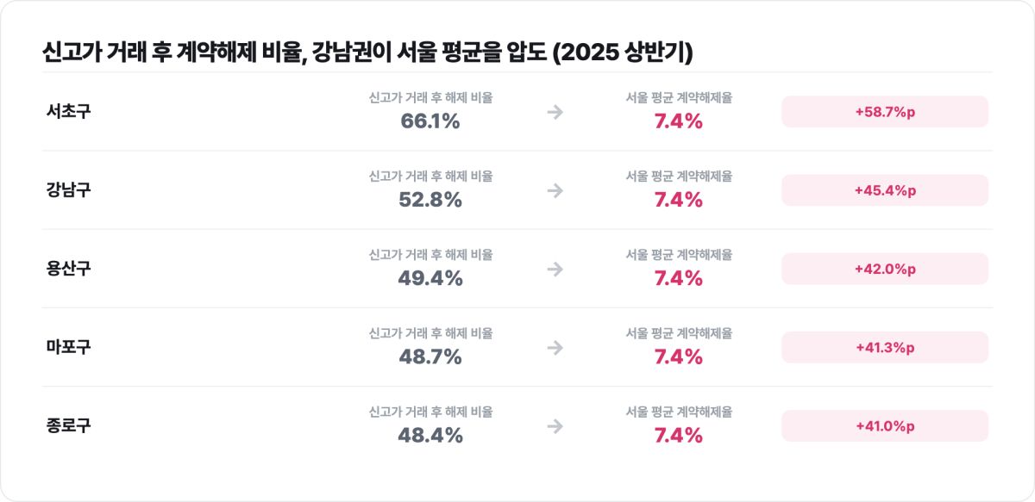Click the arrow icon in 종로구 row
Viewport: 1035px width, 502px height.
tap(555, 426)
